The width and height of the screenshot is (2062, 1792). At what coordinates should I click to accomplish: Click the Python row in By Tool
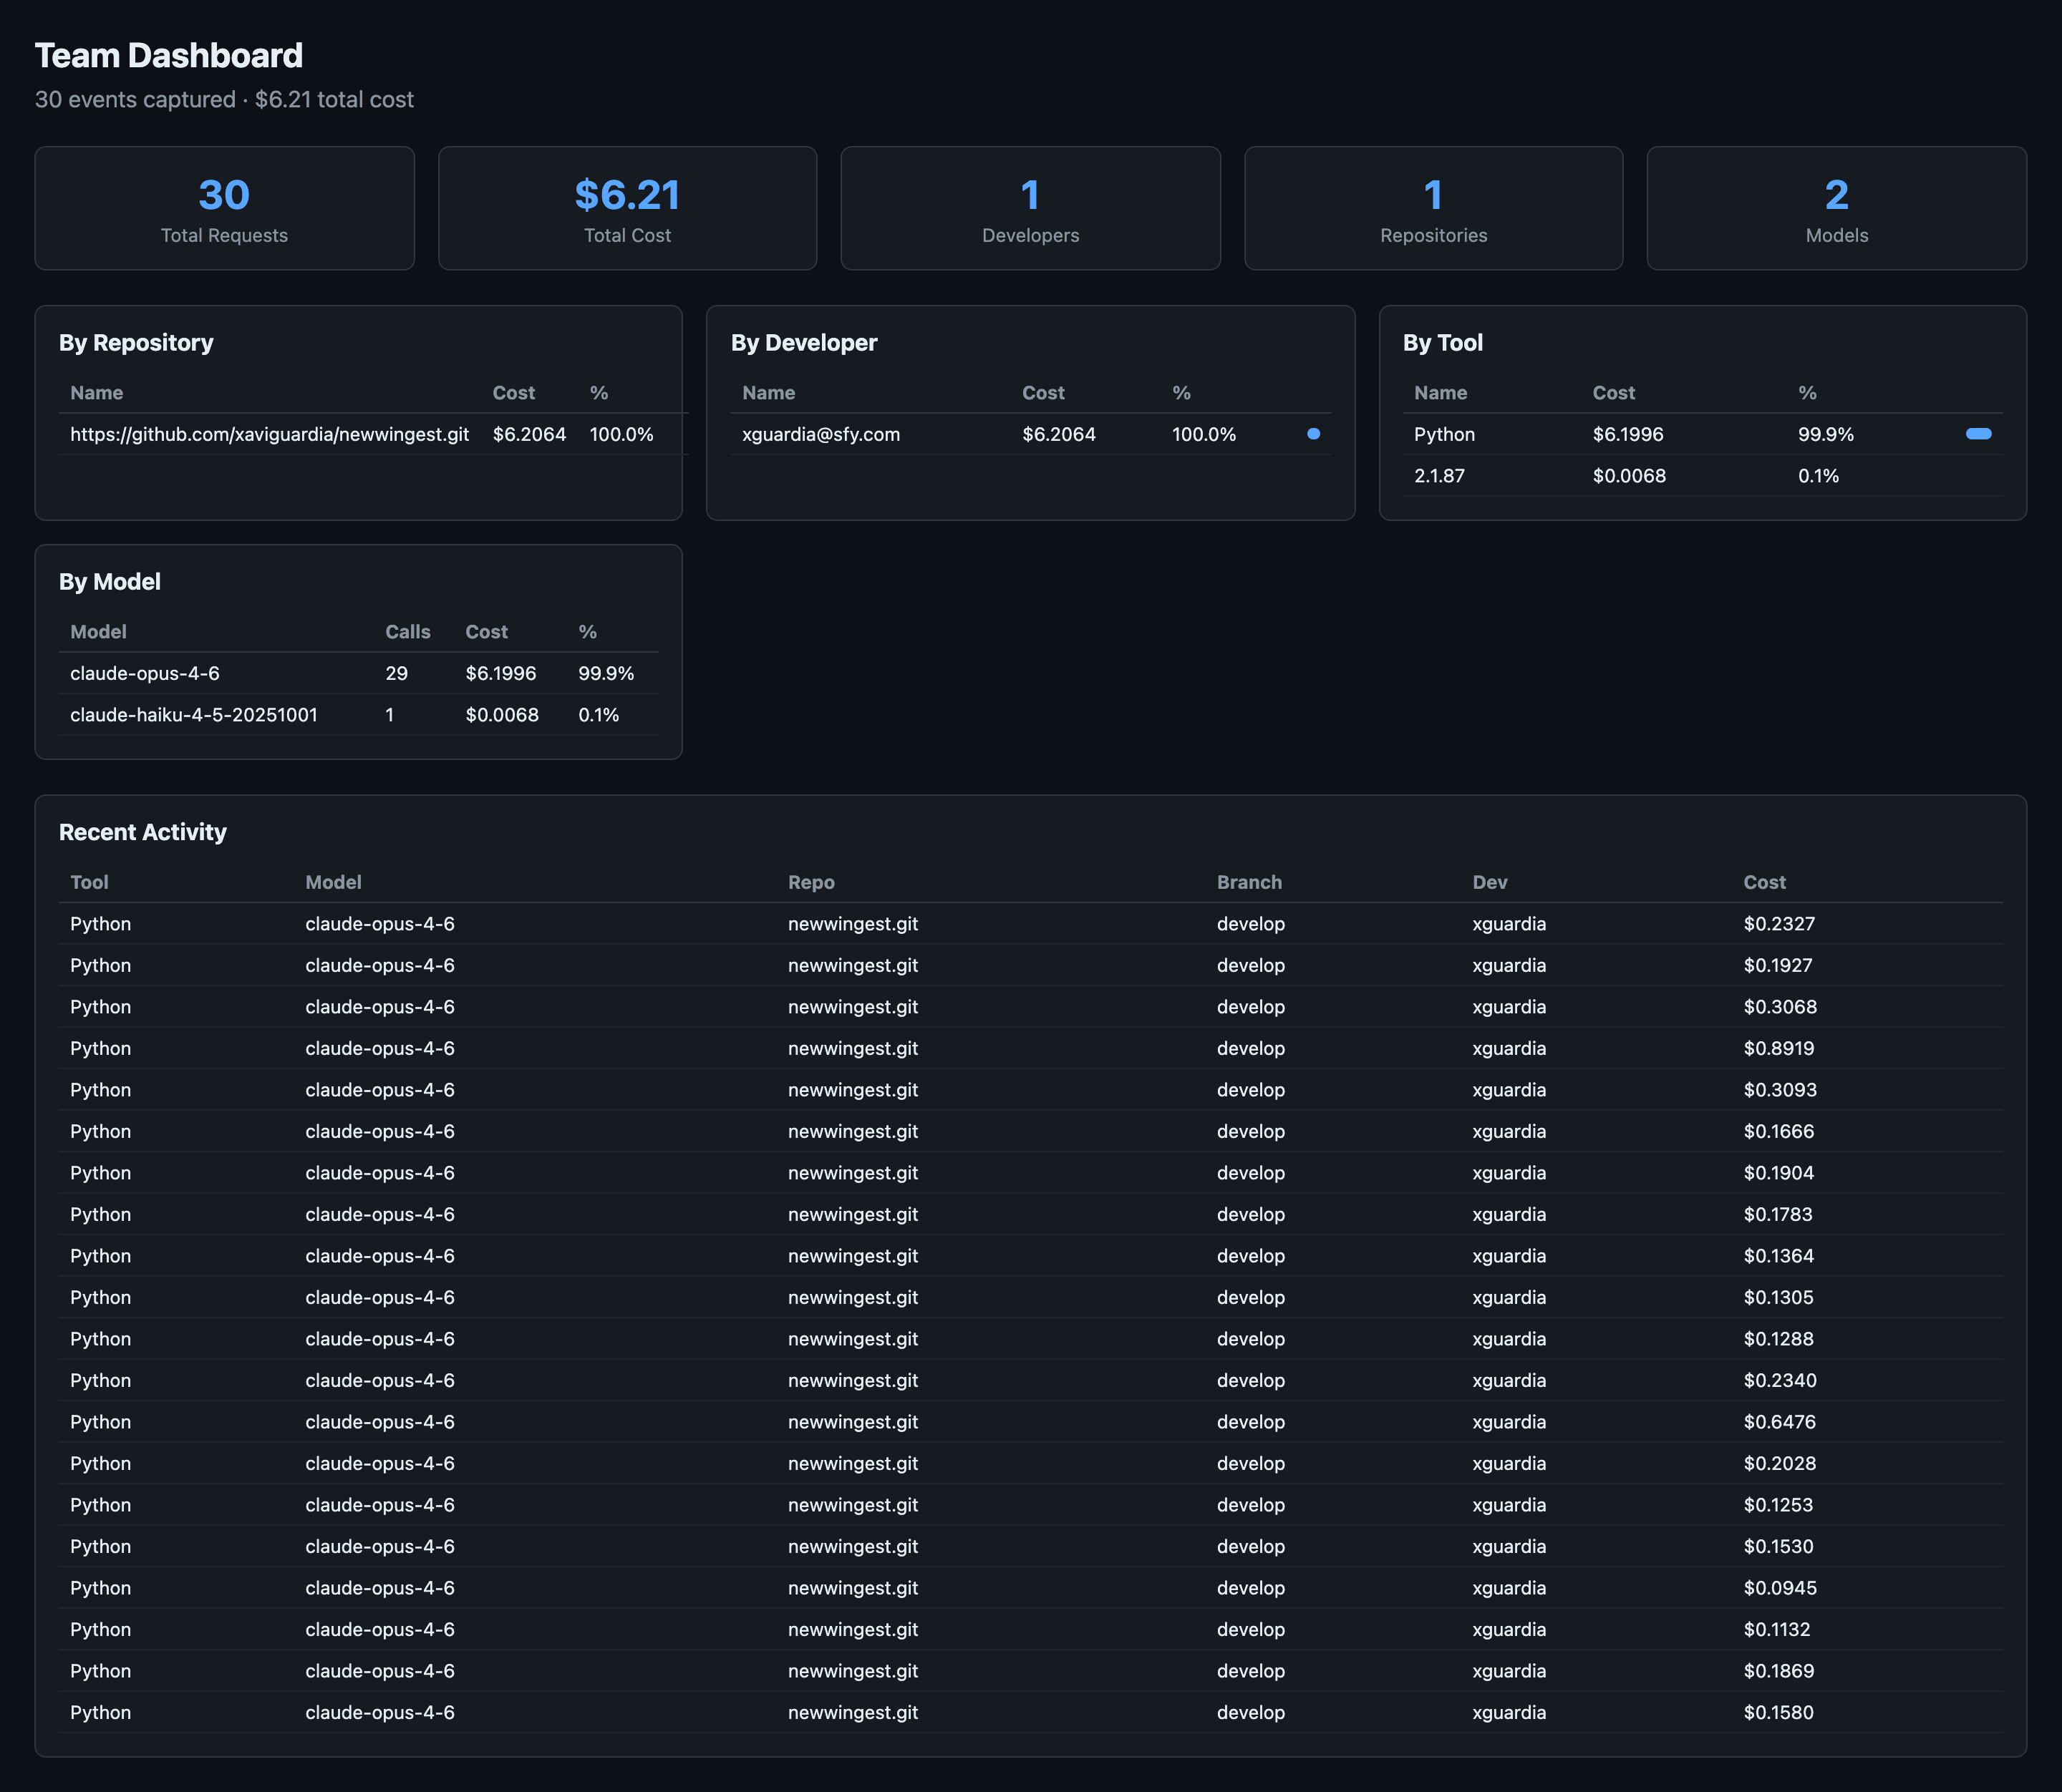[1443, 434]
